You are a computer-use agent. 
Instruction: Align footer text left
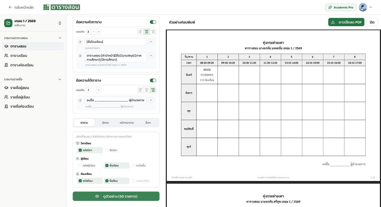[x=140, y=90]
